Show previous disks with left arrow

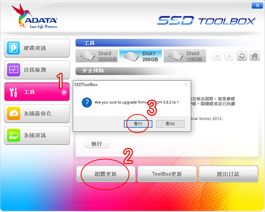click(x=217, y=56)
